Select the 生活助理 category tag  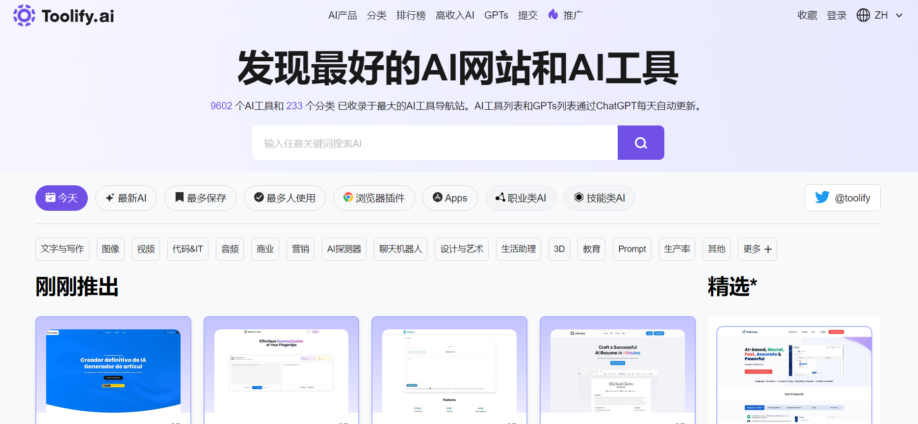click(519, 249)
